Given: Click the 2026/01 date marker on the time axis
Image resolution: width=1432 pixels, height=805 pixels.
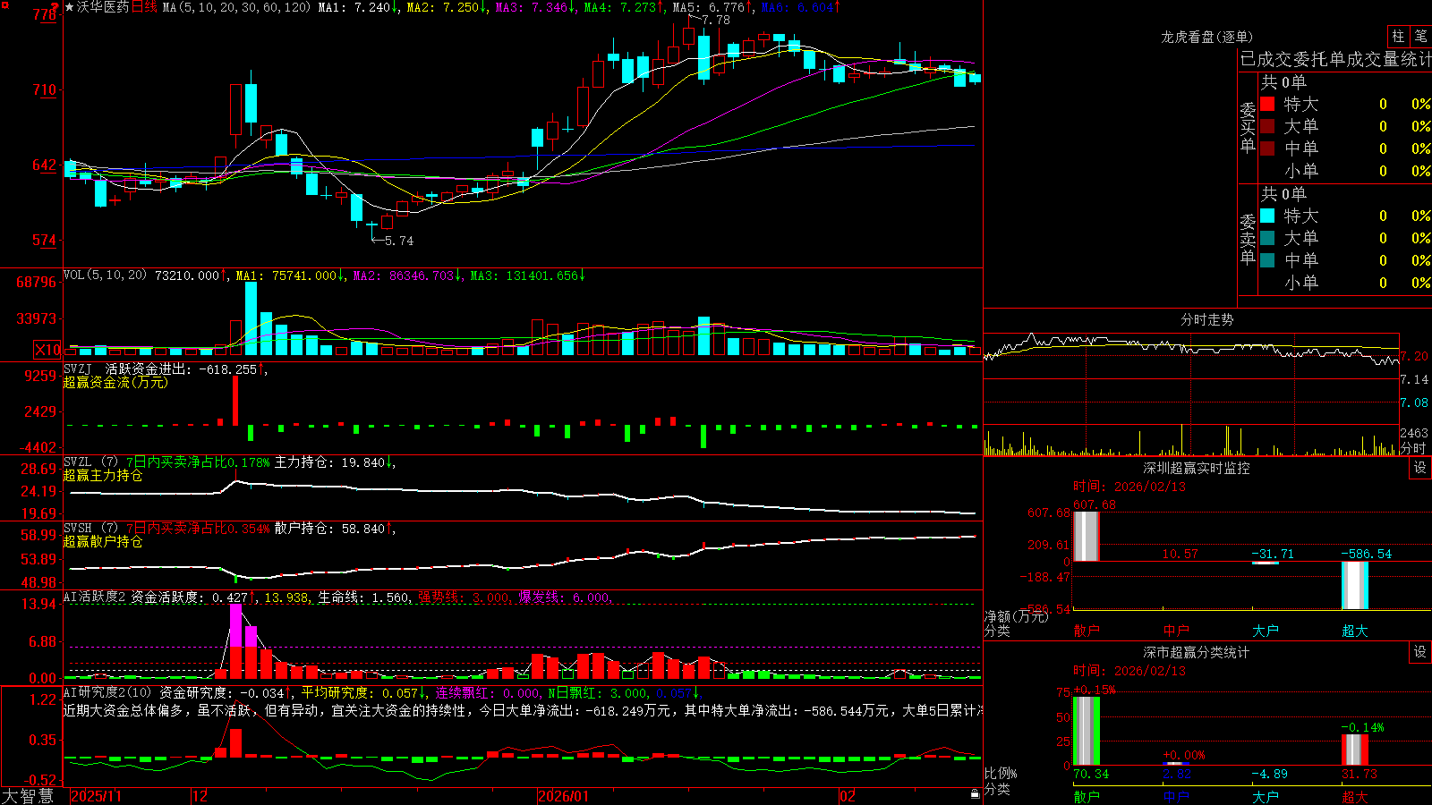Looking at the screenshot, I should pyautogui.click(x=564, y=796).
